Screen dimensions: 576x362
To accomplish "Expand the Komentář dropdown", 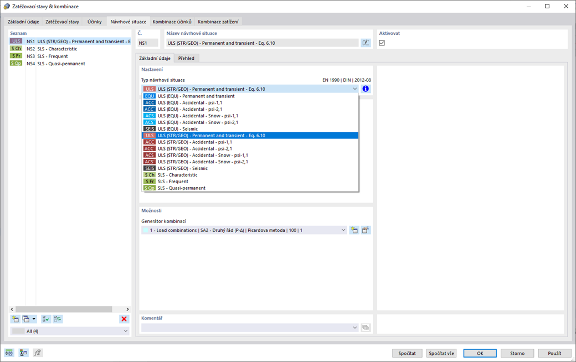I will click(355, 328).
